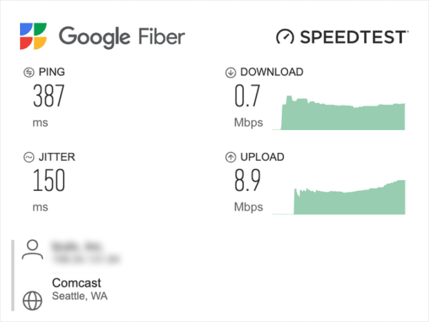Click the globe server icon
The image size is (429, 322).
coord(32,300)
